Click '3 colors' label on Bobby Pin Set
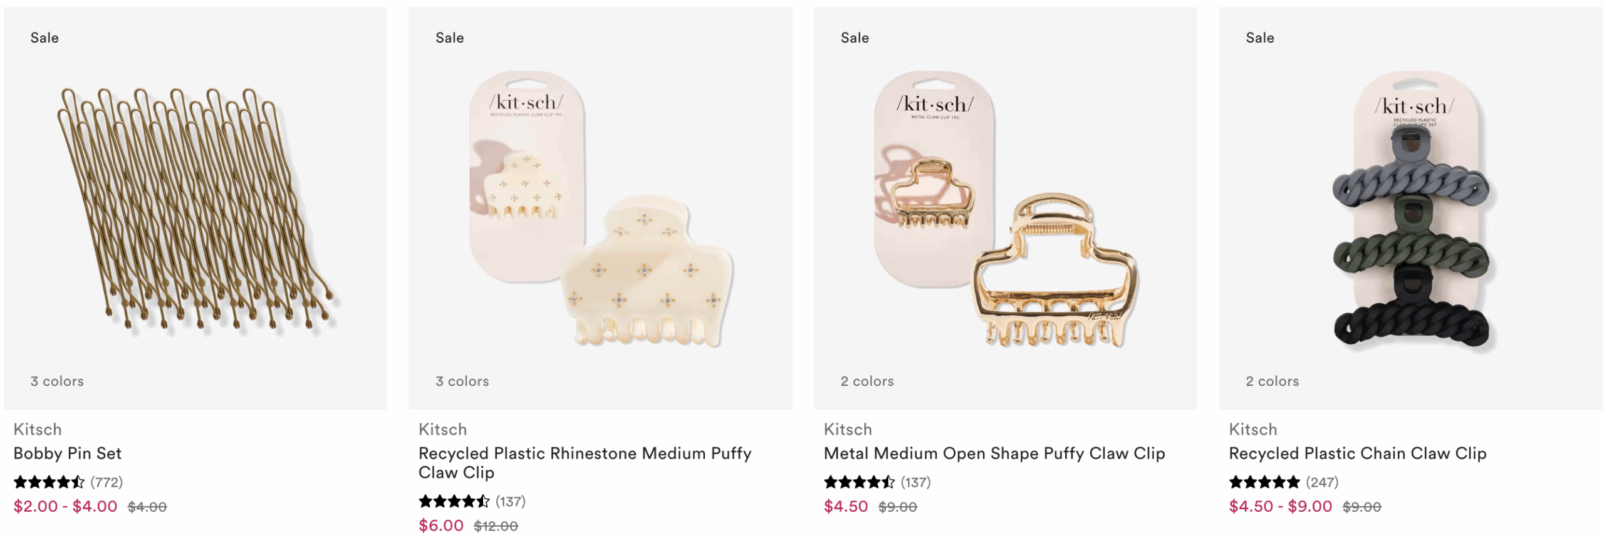1604x538 pixels. click(x=57, y=381)
